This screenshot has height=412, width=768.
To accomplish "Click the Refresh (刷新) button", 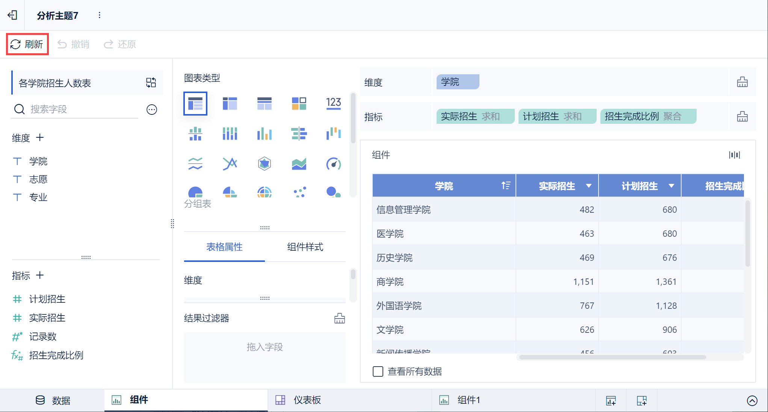I will pos(27,44).
